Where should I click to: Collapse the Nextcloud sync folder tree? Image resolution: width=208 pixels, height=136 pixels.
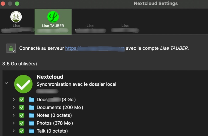tap(6, 83)
